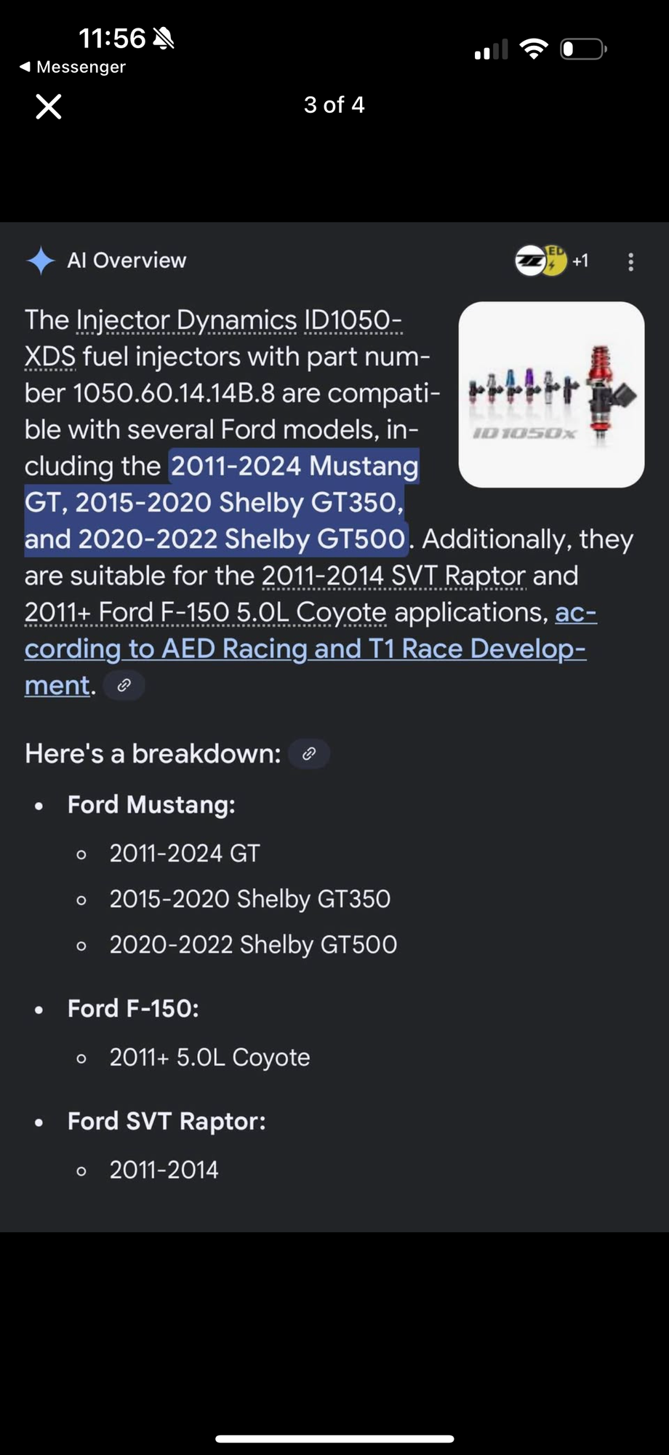This screenshot has width=669, height=1455.
Task: Close the overlay with the X button
Action: point(47,106)
